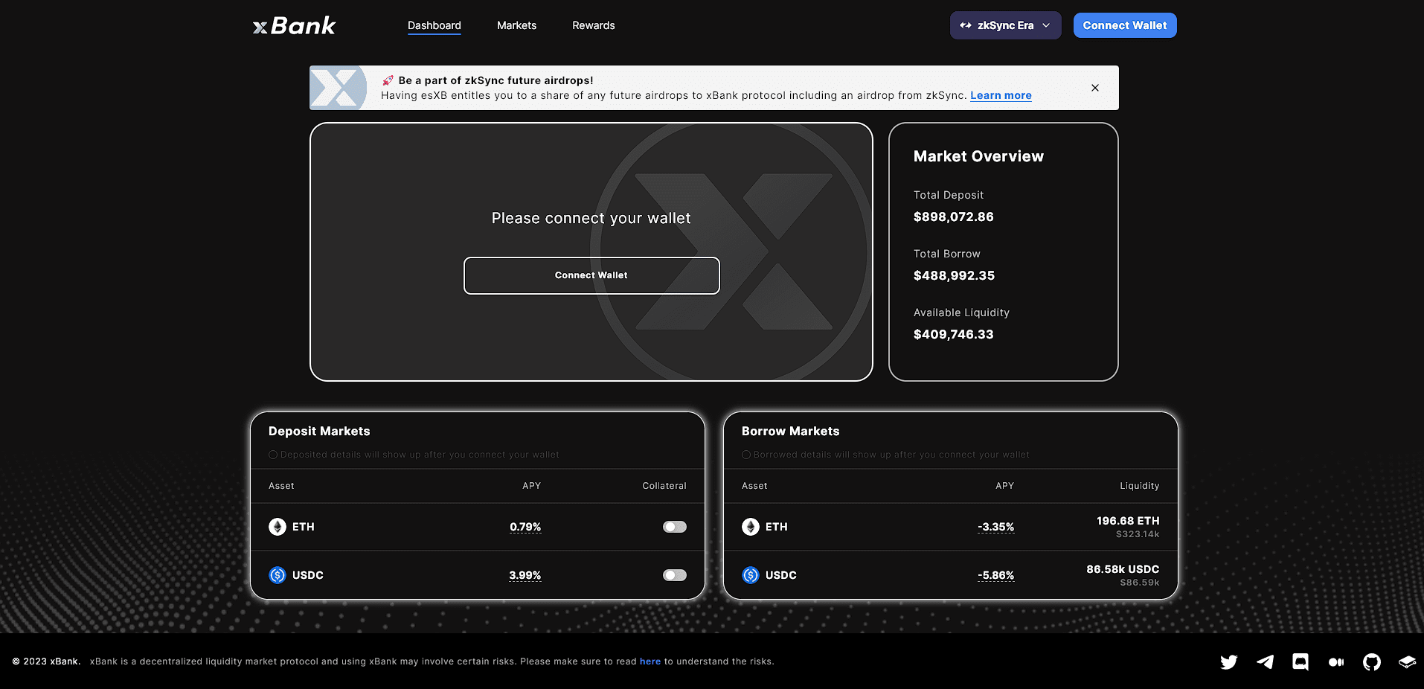Screen dimensions: 1424x689
Task: Click the Collateral column header
Action: (x=664, y=486)
